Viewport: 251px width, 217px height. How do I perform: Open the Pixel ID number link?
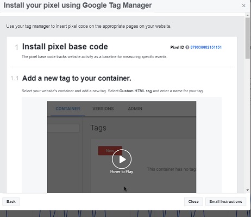[206, 47]
